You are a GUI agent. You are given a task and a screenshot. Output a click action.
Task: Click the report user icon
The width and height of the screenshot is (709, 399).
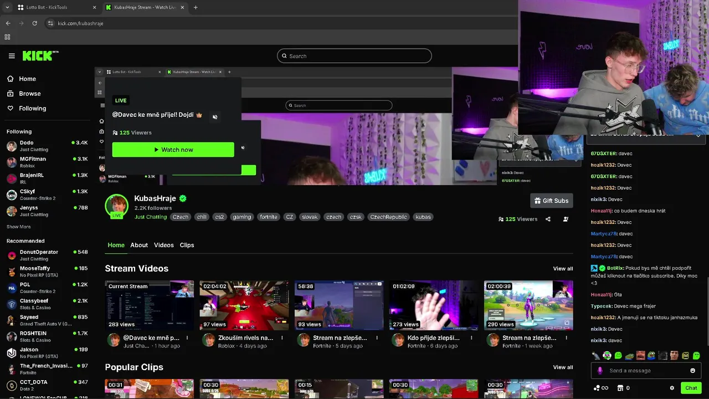[x=566, y=219]
